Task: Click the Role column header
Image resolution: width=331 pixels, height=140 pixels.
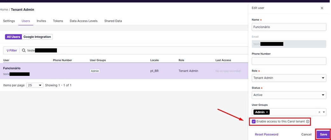Action: click(181, 60)
